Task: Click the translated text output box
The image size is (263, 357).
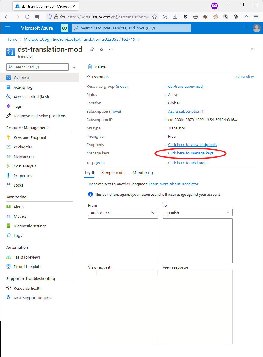Action: [x=198, y=241]
